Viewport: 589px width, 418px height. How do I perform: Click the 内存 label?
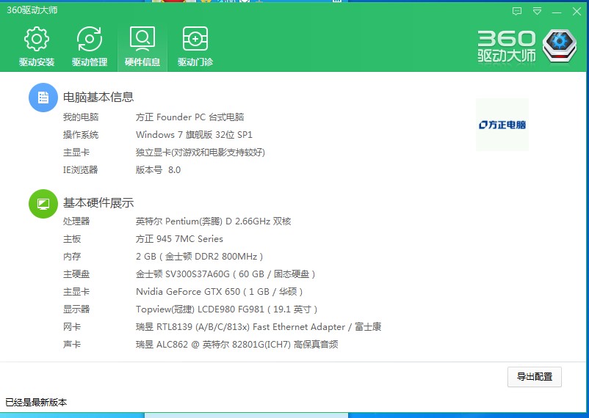pos(72,257)
